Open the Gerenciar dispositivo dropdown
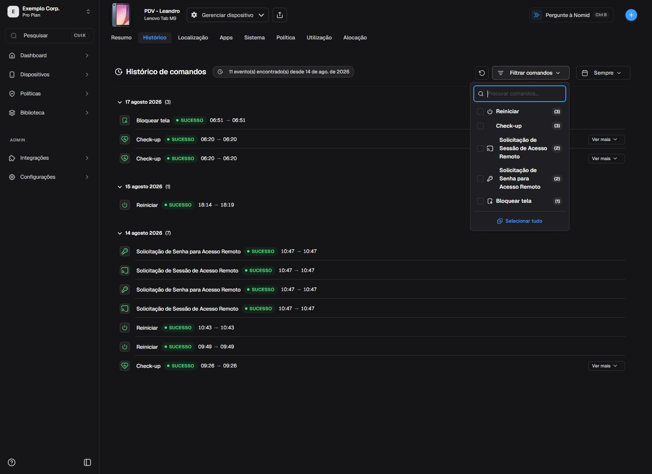The height and width of the screenshot is (474, 652). [228, 15]
